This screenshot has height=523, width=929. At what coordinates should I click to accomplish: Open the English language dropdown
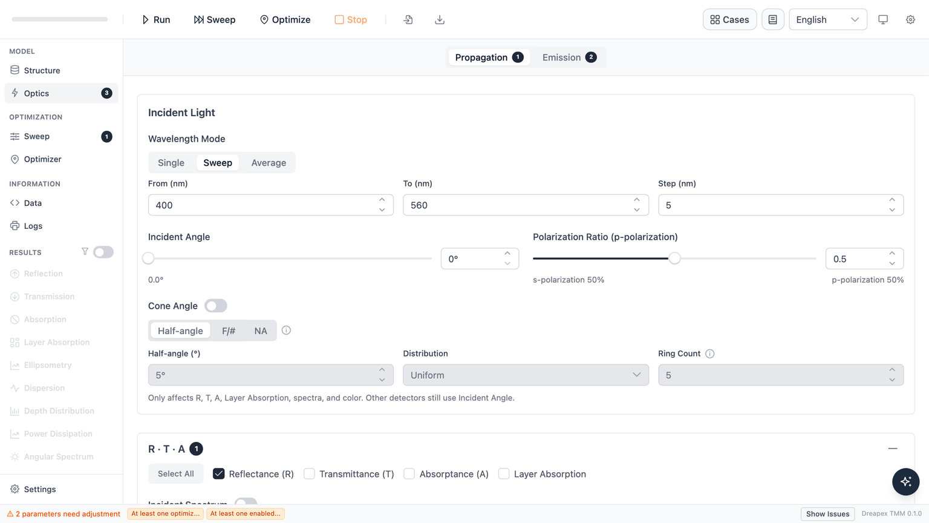click(827, 19)
